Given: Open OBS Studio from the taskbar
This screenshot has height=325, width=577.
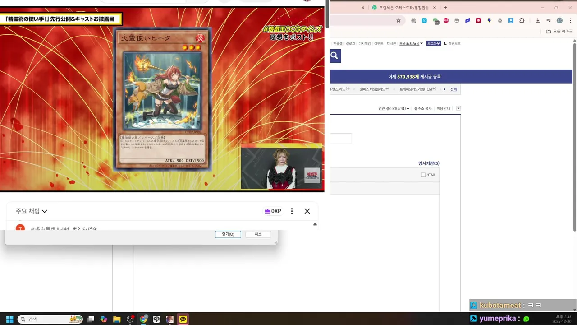Looking at the screenshot, I should (x=130, y=319).
